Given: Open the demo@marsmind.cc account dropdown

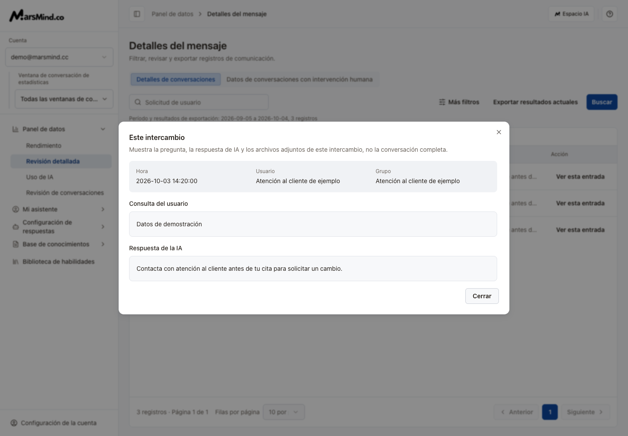Looking at the screenshot, I should point(59,57).
